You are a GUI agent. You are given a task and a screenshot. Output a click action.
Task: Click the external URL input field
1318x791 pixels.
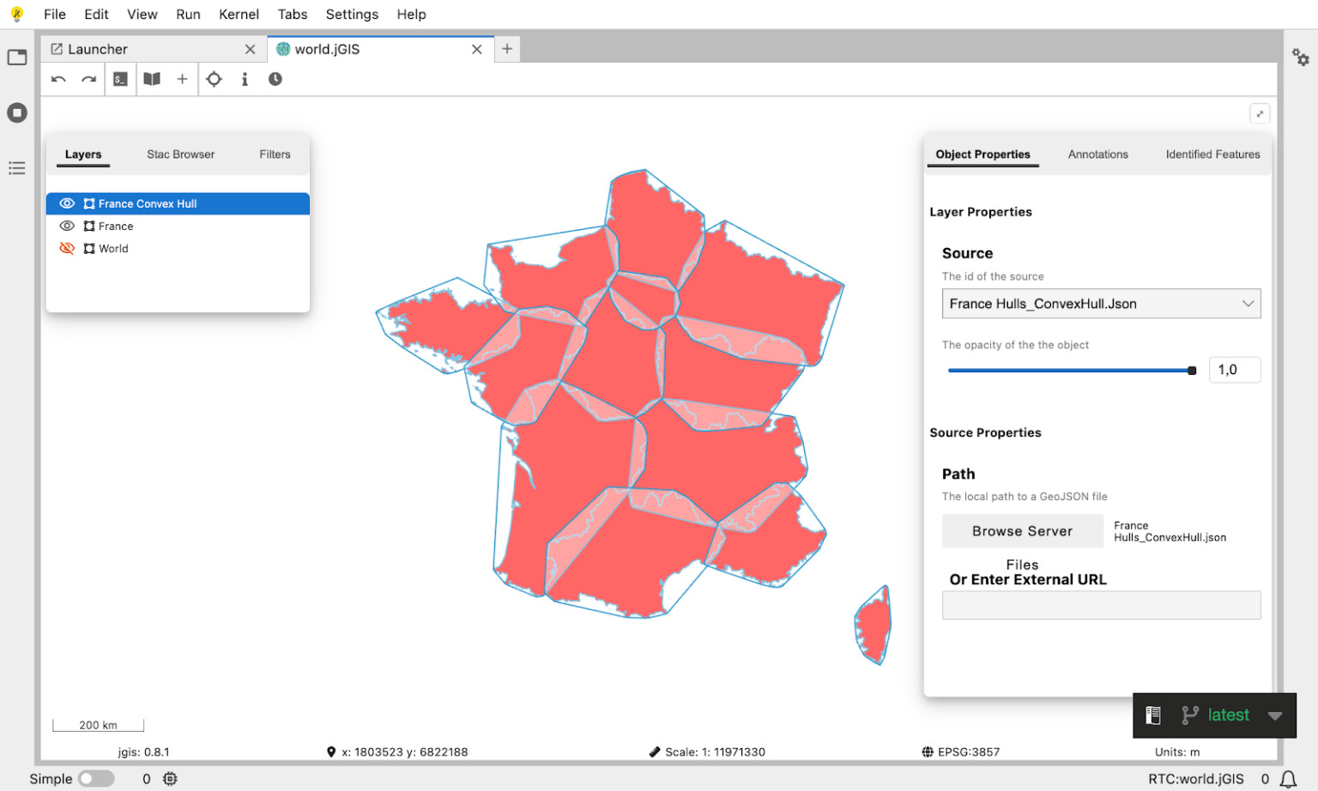pyautogui.click(x=1101, y=605)
